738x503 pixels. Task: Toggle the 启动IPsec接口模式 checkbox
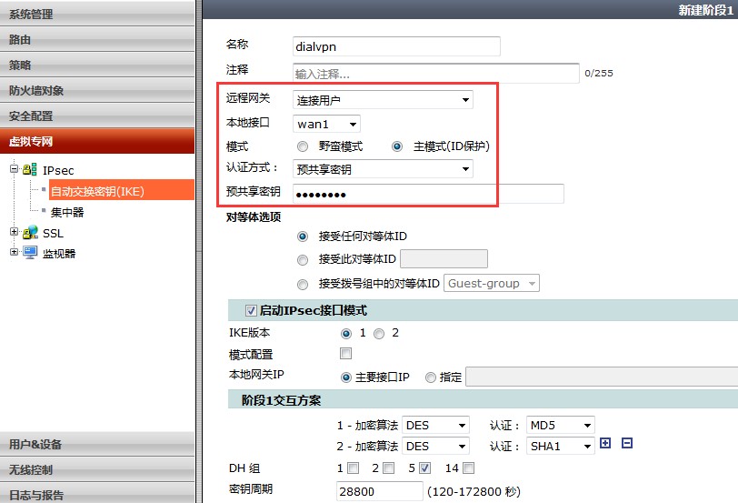[252, 310]
